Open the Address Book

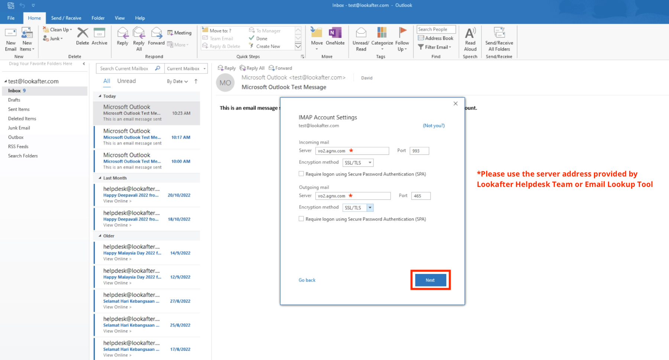coord(436,38)
